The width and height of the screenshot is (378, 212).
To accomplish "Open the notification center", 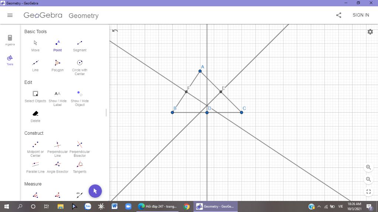I will 369,206.
